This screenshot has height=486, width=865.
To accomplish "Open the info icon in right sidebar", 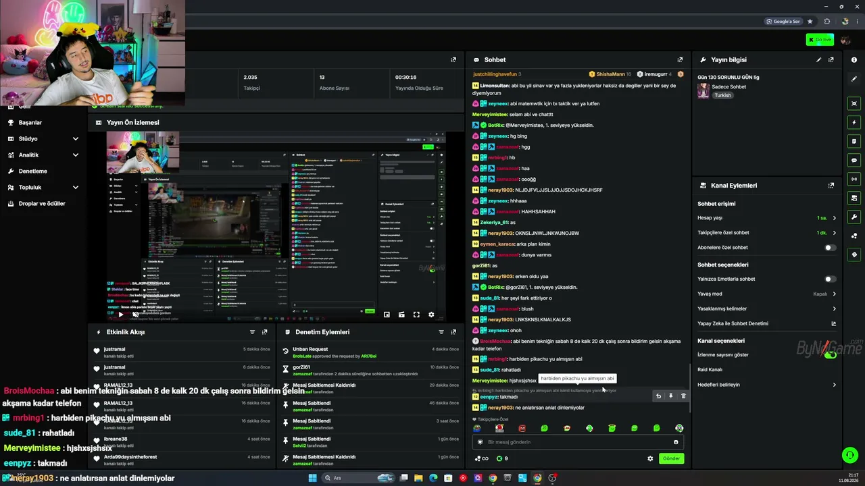I will point(854,60).
